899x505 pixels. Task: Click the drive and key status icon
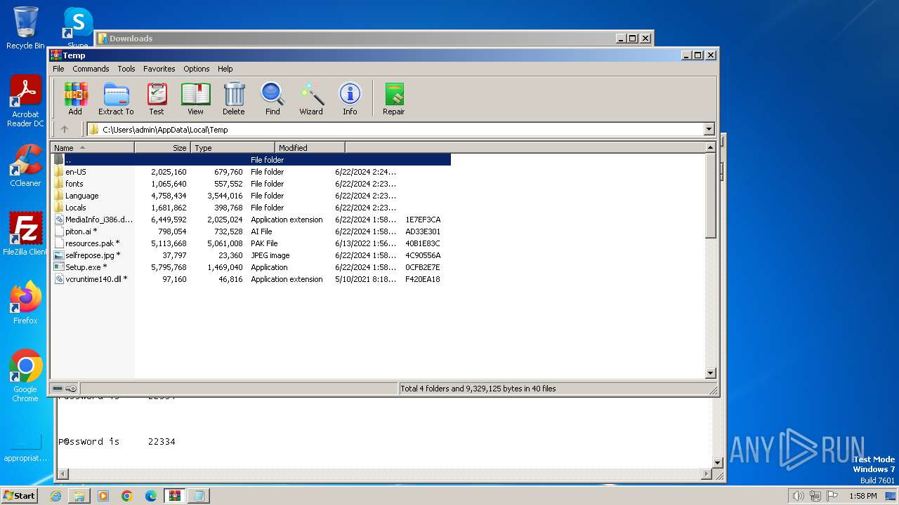pos(65,388)
